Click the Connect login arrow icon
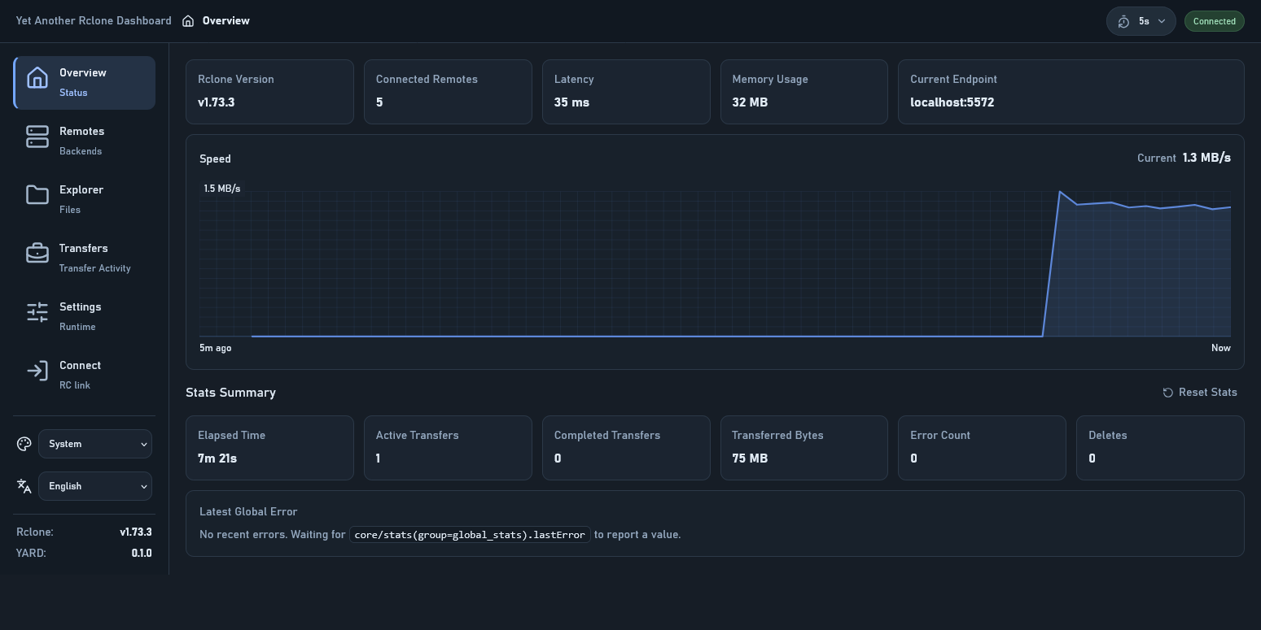The width and height of the screenshot is (1261, 630). [37, 371]
